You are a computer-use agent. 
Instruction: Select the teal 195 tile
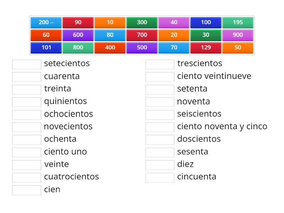point(237,22)
